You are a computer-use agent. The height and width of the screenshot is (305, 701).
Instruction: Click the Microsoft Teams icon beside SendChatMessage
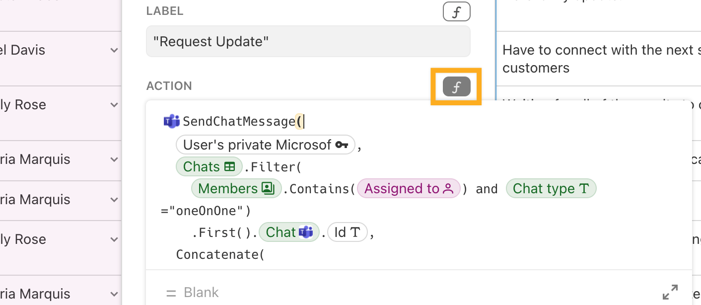171,121
